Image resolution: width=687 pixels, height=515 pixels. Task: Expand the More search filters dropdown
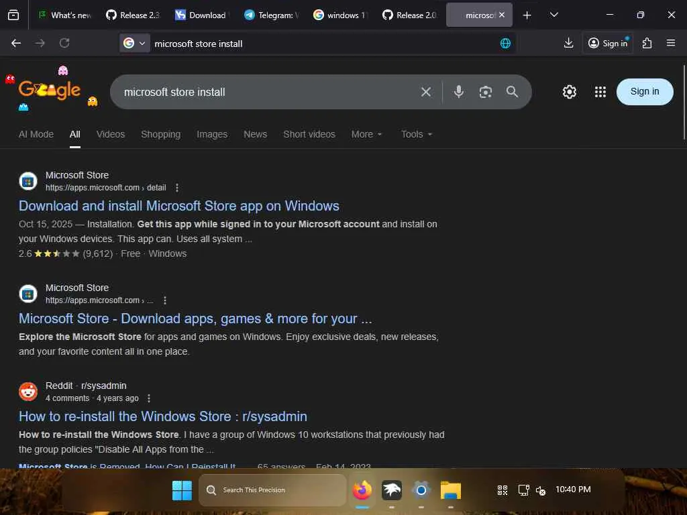click(x=367, y=134)
